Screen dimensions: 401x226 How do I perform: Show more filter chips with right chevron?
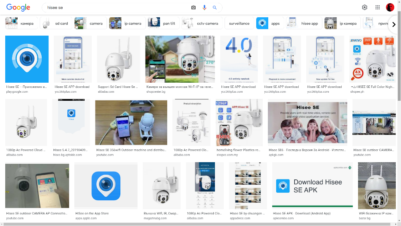pyautogui.click(x=394, y=24)
